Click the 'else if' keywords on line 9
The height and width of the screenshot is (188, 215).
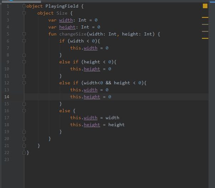point(69,62)
